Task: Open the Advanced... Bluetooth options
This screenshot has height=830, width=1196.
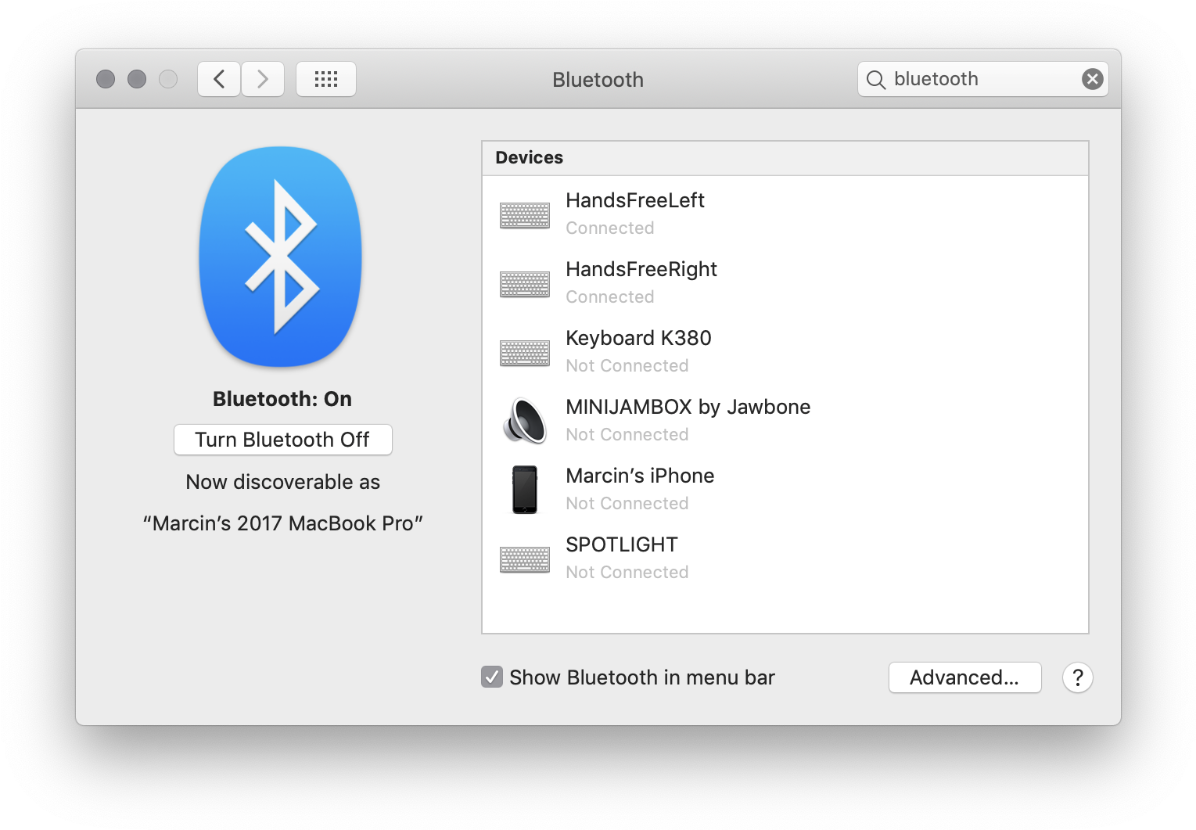Action: pyautogui.click(x=964, y=677)
